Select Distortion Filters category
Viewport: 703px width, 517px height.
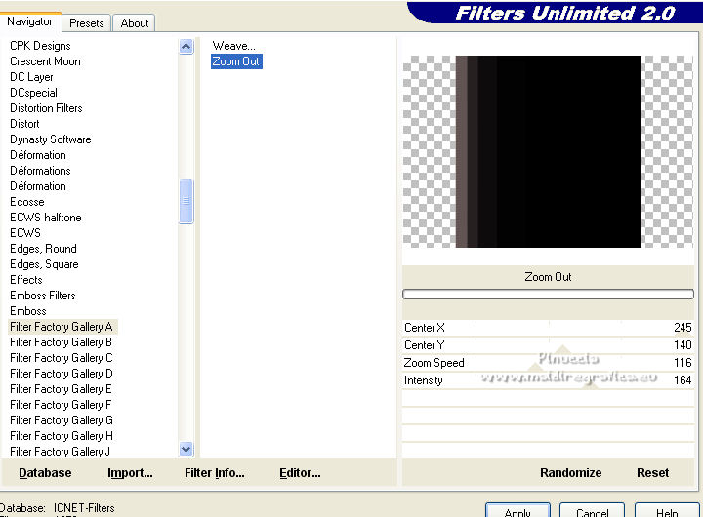click(46, 108)
